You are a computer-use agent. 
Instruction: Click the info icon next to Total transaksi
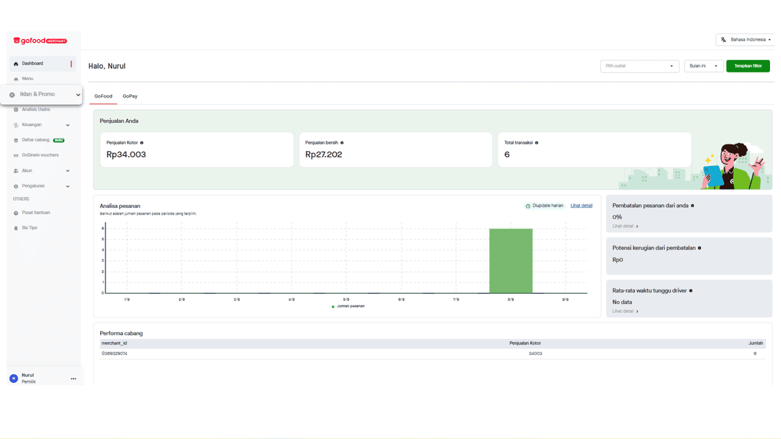(536, 143)
